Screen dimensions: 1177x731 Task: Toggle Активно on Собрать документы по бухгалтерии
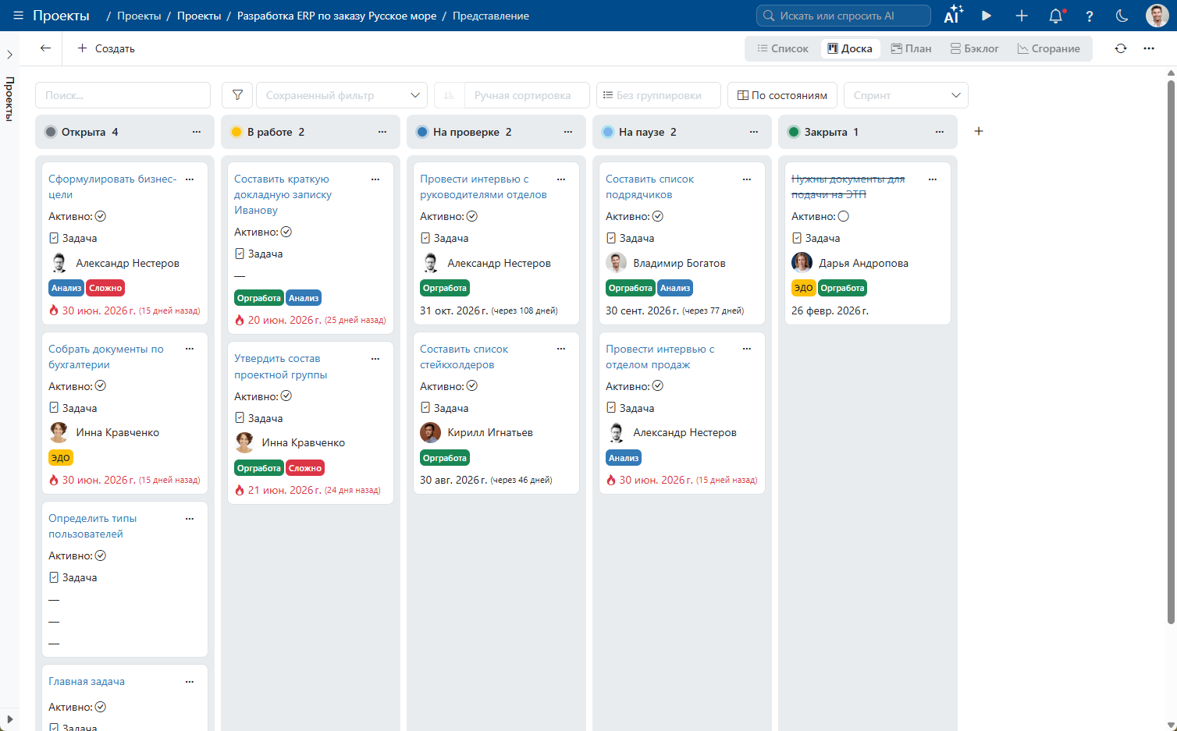point(101,386)
